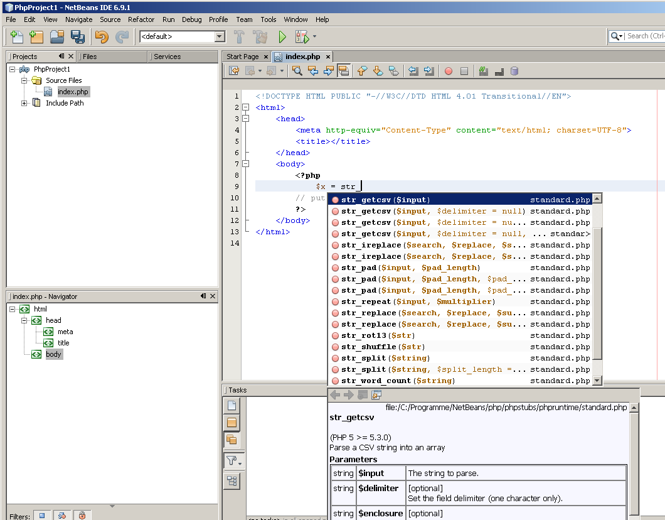Image resolution: width=665 pixels, height=520 pixels.
Task: Open the Tools menu
Action: coord(268,19)
